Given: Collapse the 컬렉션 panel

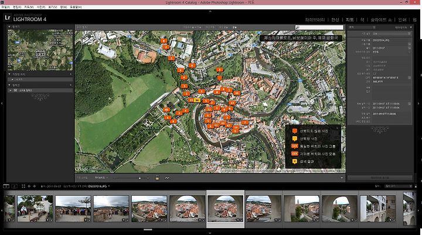Looking at the screenshot, I should click(x=9, y=85).
